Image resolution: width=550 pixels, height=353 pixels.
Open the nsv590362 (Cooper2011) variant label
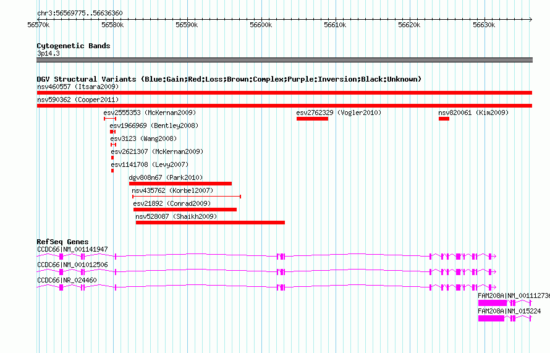coord(78,100)
